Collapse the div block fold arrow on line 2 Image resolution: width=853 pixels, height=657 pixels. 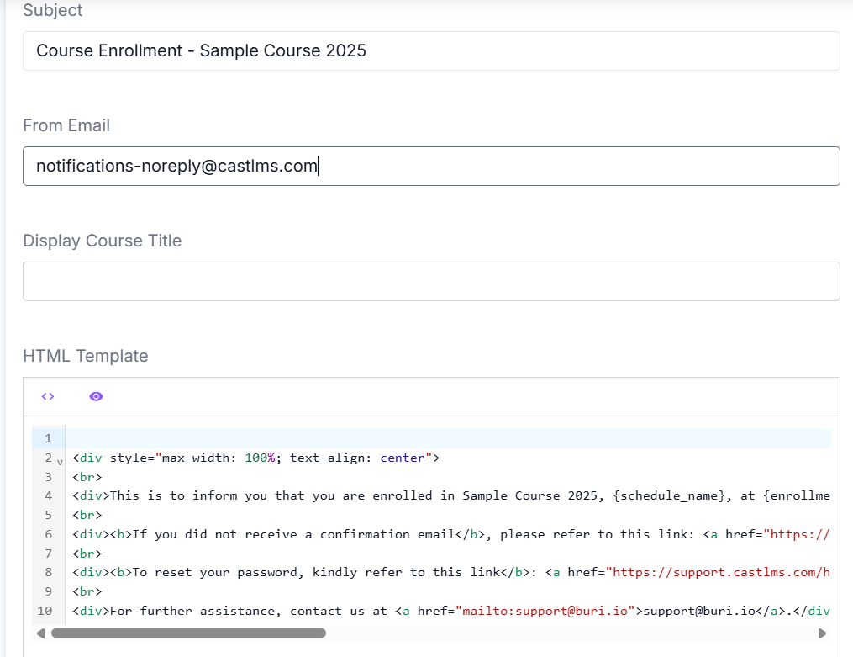[x=60, y=460]
